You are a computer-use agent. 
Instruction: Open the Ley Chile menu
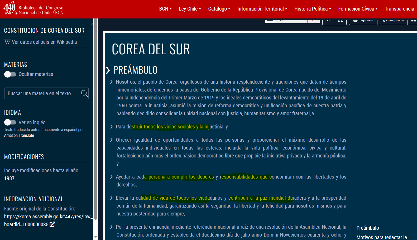point(190,9)
